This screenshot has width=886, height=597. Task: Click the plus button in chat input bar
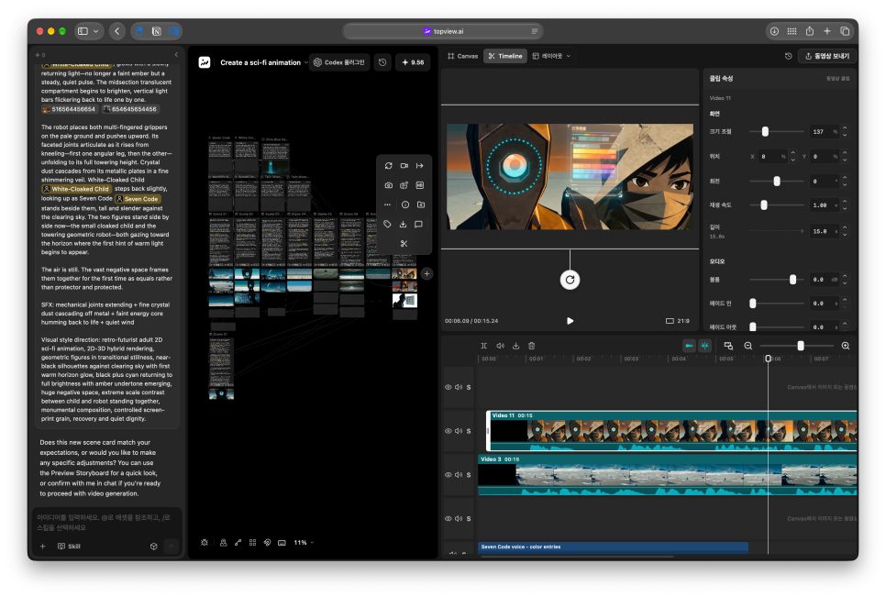click(x=42, y=547)
